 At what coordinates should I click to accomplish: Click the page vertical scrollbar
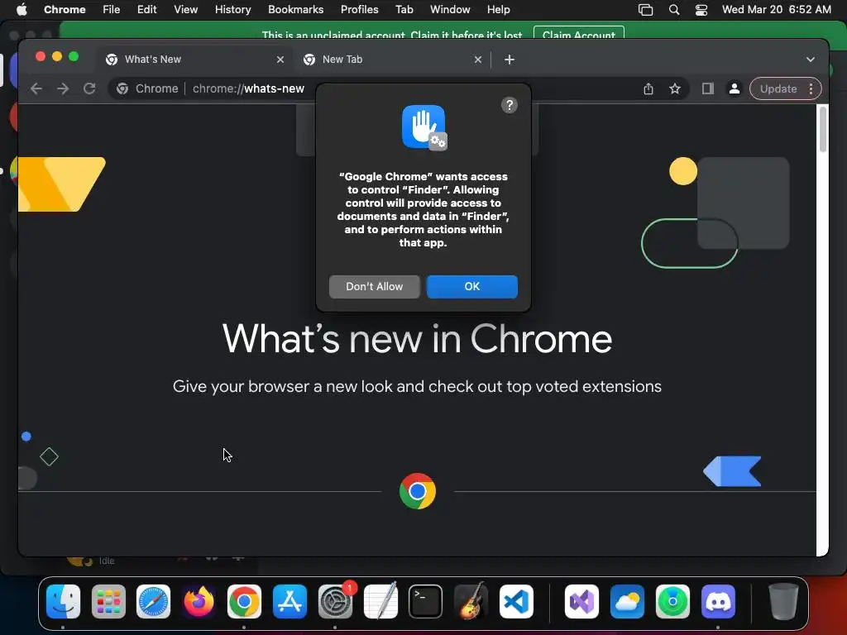(x=823, y=130)
